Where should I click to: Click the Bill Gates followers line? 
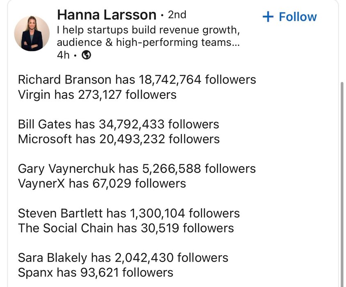[118, 124]
